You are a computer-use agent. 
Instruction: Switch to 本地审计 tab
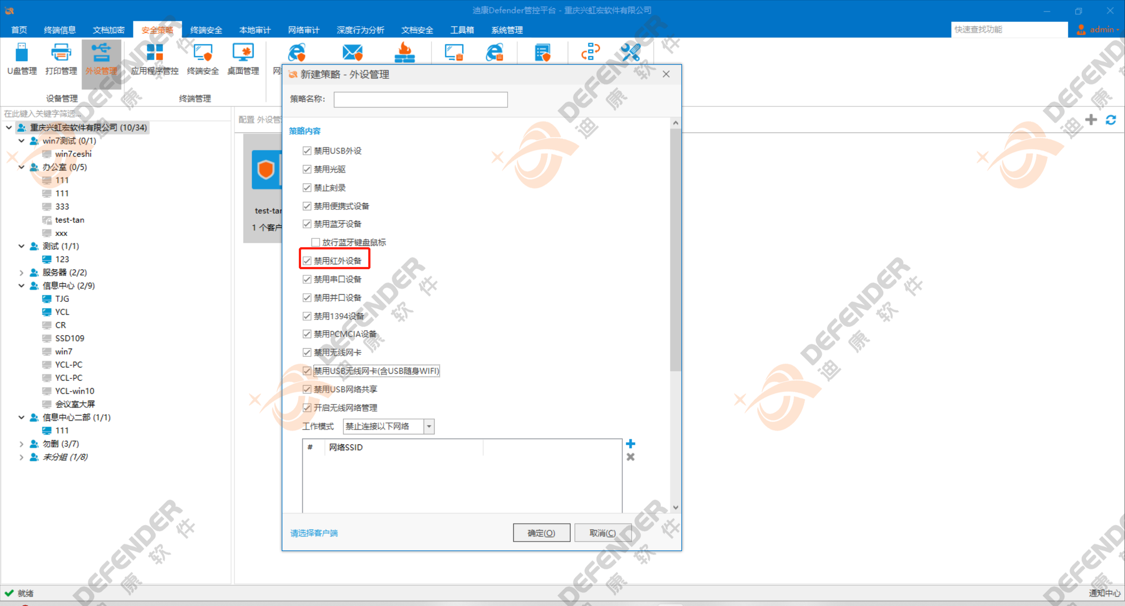click(x=255, y=30)
